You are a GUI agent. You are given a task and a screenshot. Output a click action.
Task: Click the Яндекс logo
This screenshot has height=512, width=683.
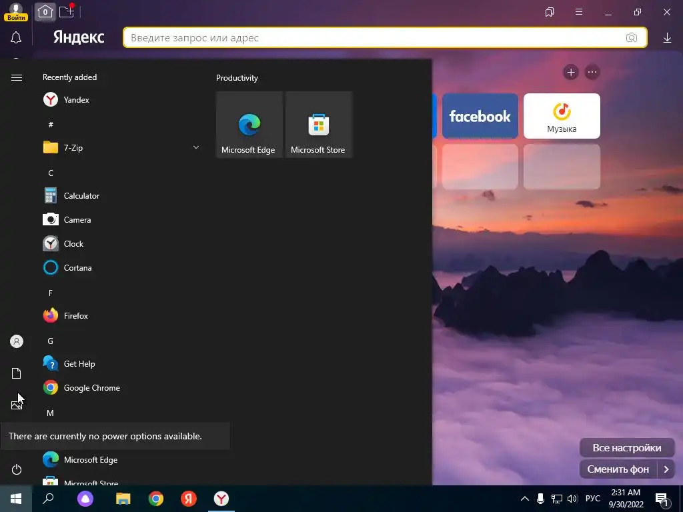click(x=79, y=37)
